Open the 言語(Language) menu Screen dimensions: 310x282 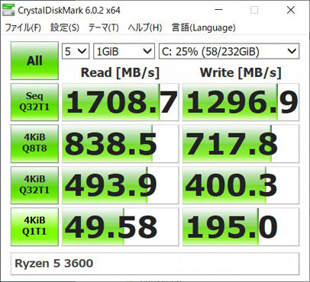click(203, 27)
